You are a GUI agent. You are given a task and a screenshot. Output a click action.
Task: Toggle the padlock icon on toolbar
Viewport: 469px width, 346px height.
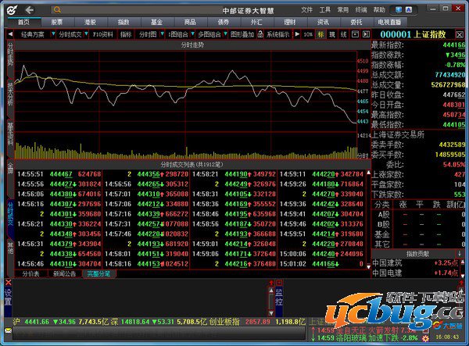[x=260, y=34]
